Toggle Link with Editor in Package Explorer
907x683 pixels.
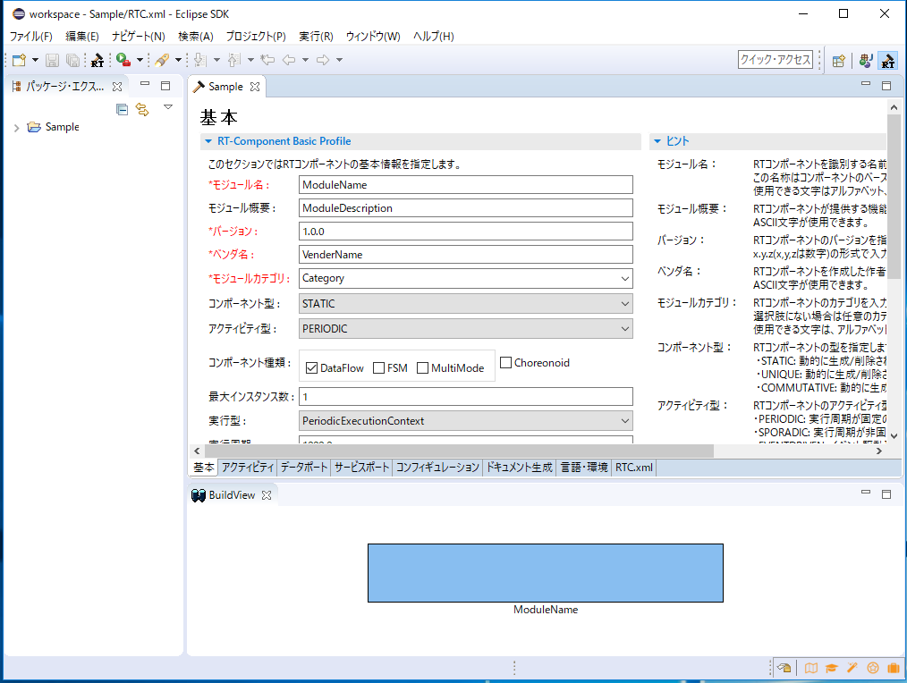click(x=142, y=109)
